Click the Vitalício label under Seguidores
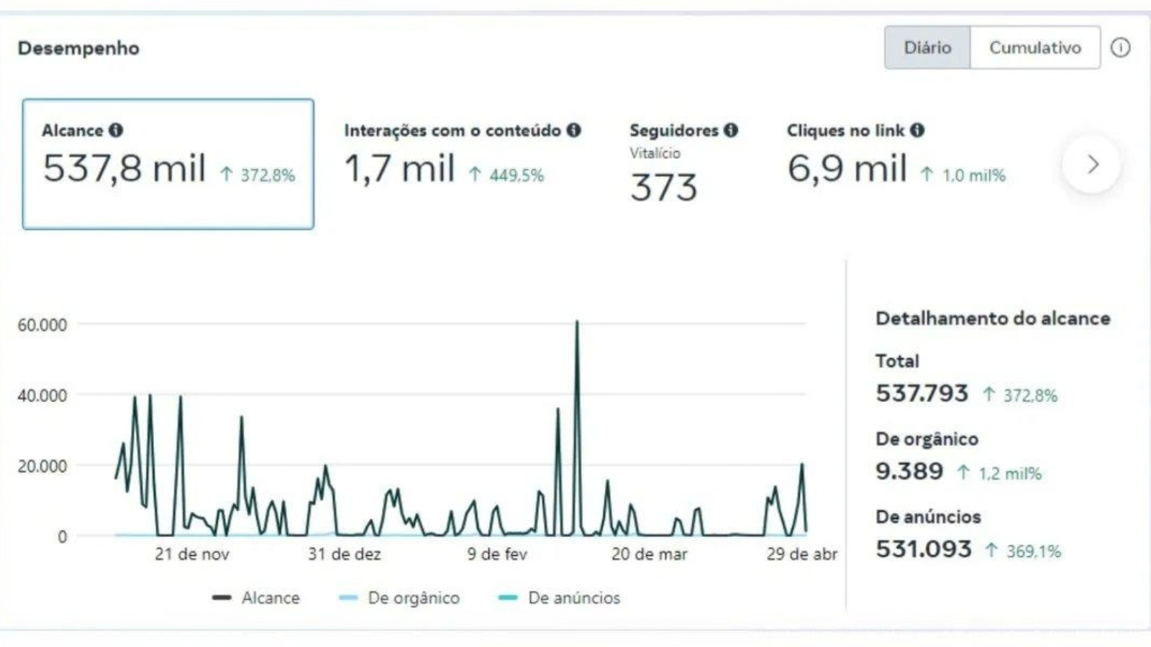 pos(655,153)
